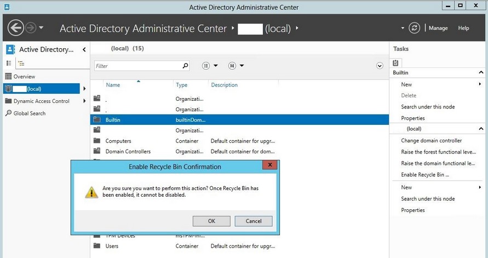Click the Filter input field
Image resolution: width=488 pixels, height=258 pixels.
[x=138, y=66]
